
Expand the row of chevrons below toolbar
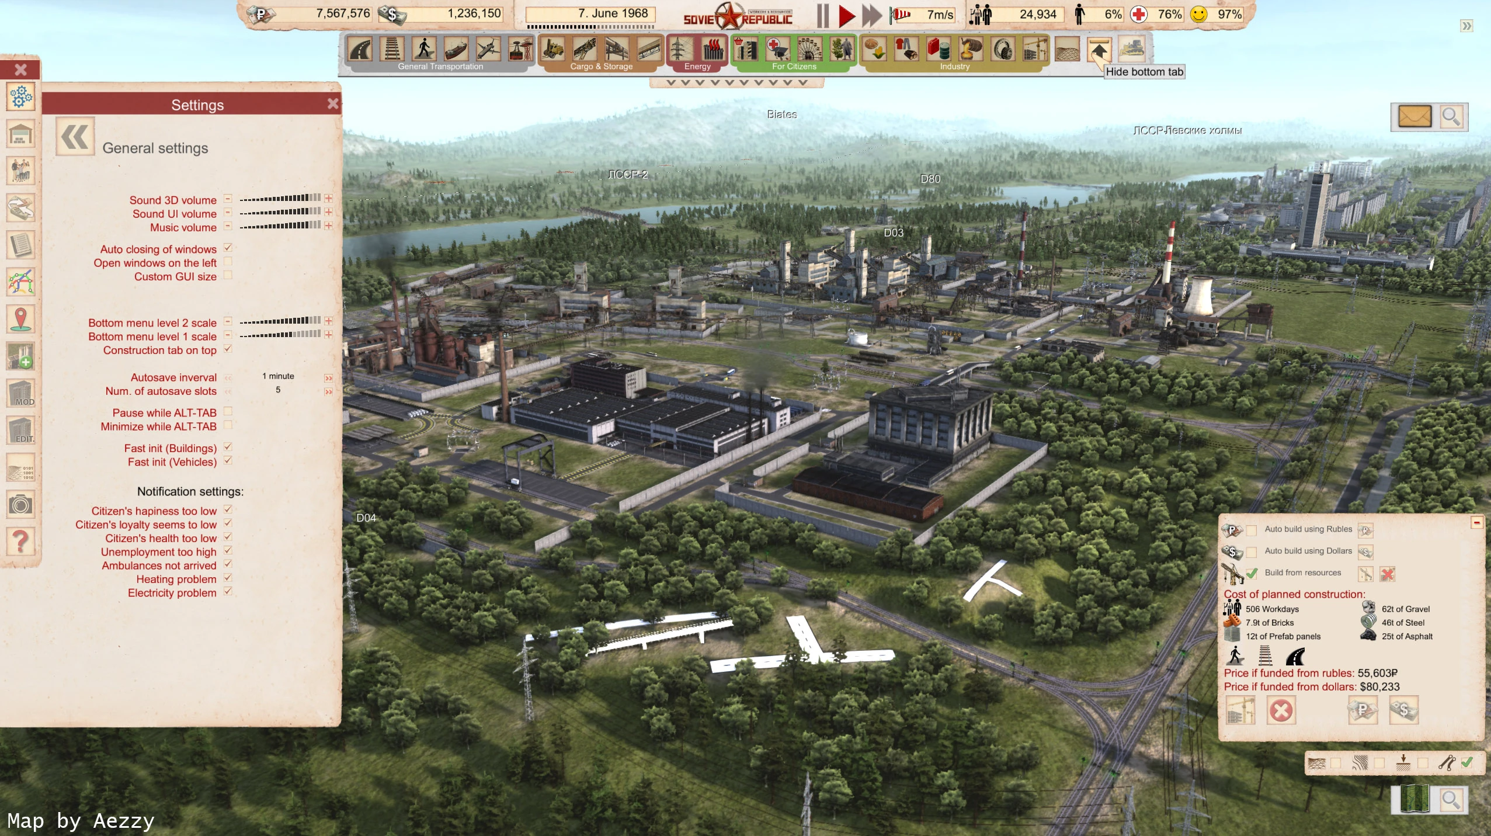pos(736,83)
